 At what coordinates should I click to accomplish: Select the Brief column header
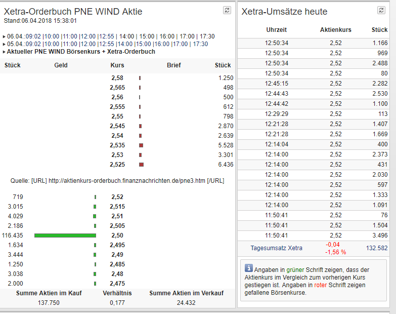pyautogui.click(x=174, y=65)
